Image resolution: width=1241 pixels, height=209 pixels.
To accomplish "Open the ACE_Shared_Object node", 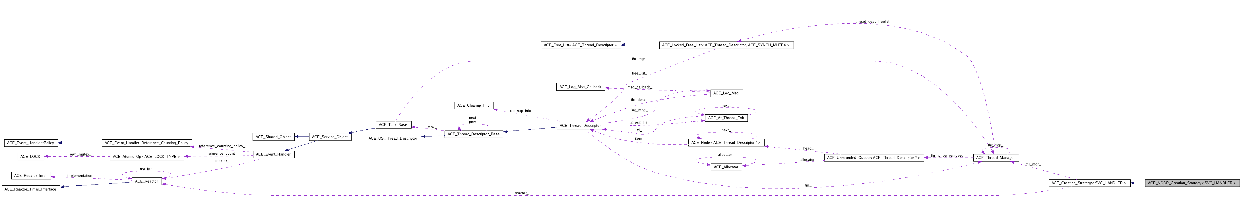I will click(x=273, y=137).
